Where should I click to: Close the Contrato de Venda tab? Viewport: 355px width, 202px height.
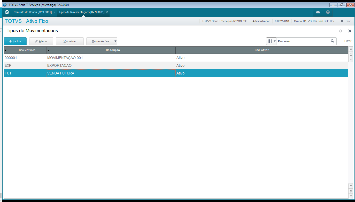tap(55, 12)
